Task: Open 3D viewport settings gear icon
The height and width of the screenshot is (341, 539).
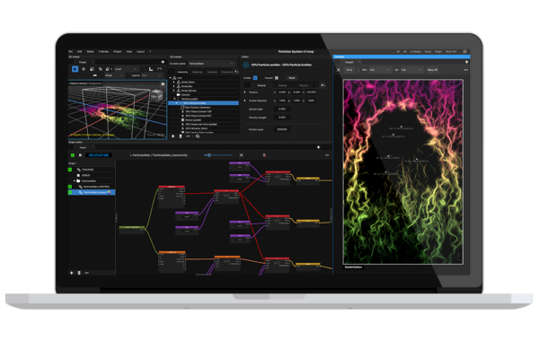Action: pos(163,83)
